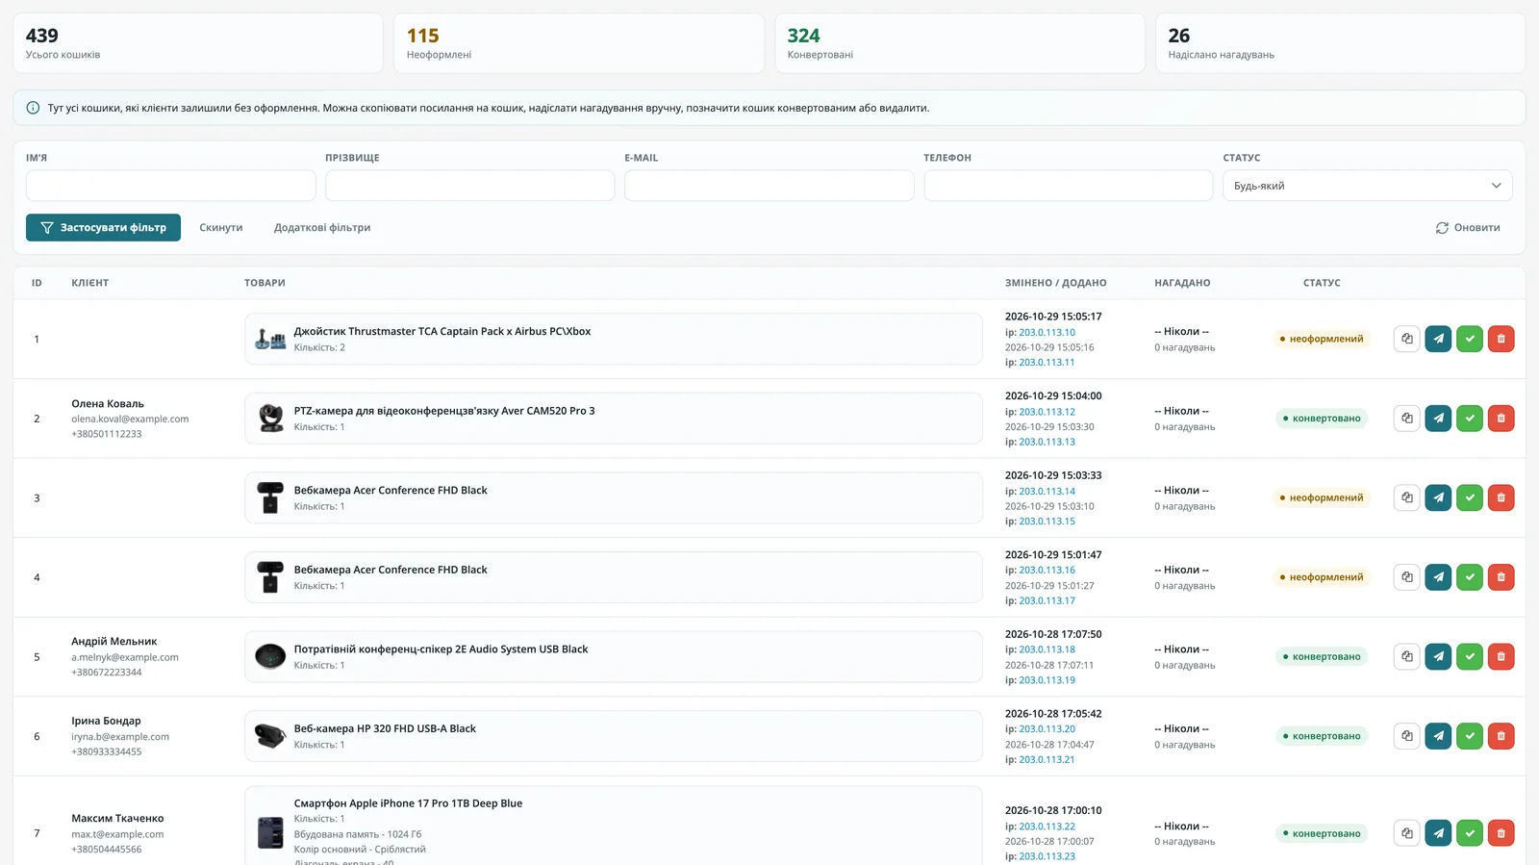Mark cart ID 3 as converted
The image size is (1539, 865).
pos(1470,497)
